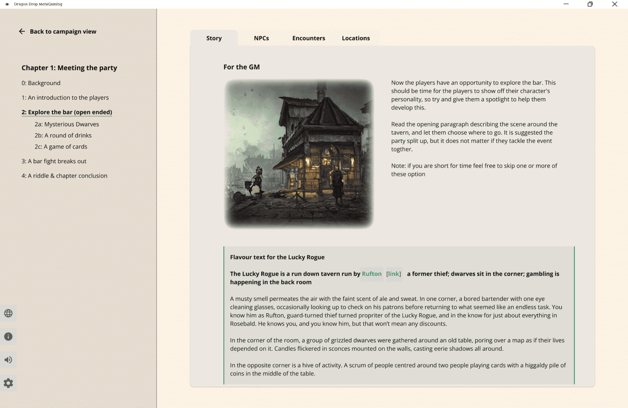This screenshot has height=408, width=628.
Task: Restore down the application window
Action: click(x=590, y=4)
